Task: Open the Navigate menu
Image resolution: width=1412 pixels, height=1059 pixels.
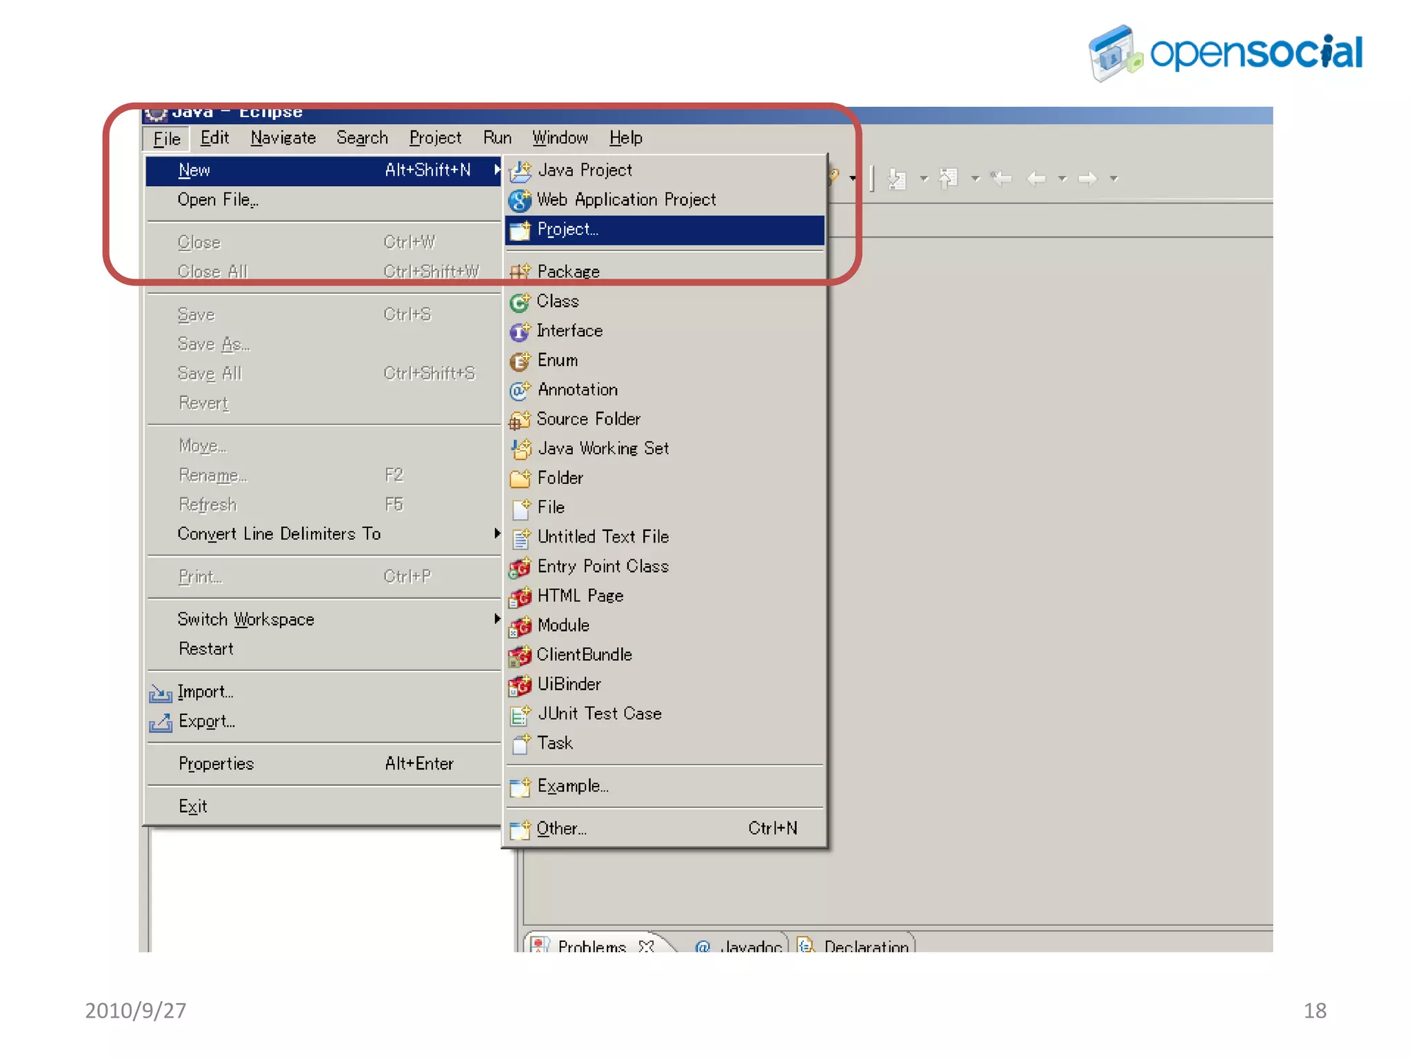Action: click(283, 138)
